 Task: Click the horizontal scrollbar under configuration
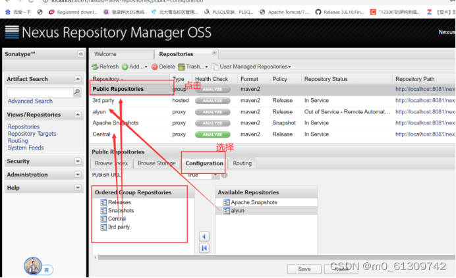pyautogui.click(x=276, y=258)
